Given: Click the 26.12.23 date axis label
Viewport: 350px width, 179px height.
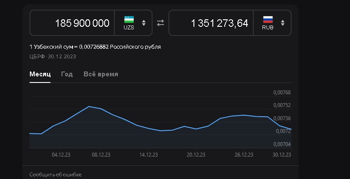Looking at the screenshot, I should point(244,155).
